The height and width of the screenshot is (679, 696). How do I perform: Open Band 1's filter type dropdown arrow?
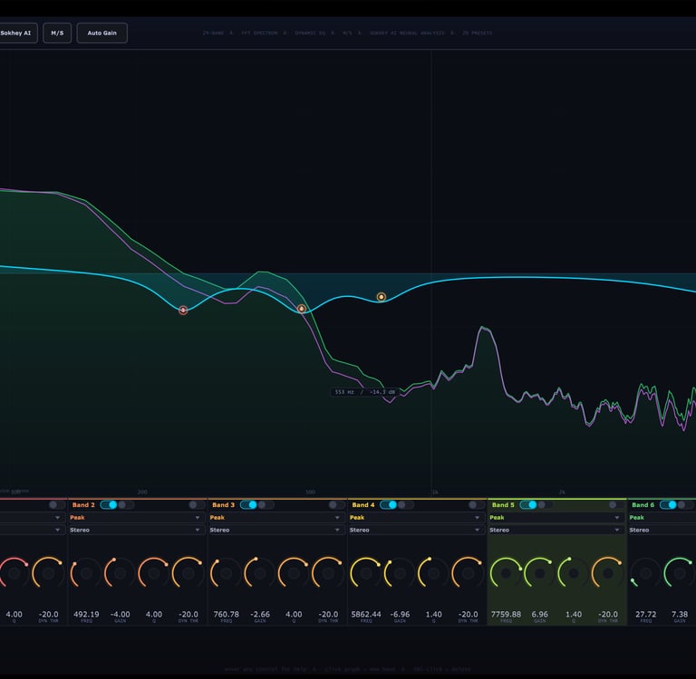(57, 518)
